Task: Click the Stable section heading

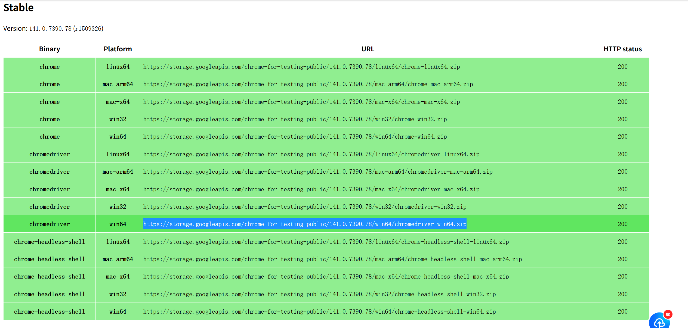Action: pos(18,8)
